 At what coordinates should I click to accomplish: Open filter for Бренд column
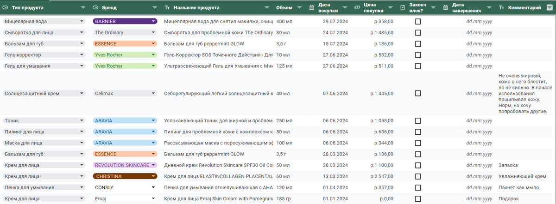coord(154,8)
